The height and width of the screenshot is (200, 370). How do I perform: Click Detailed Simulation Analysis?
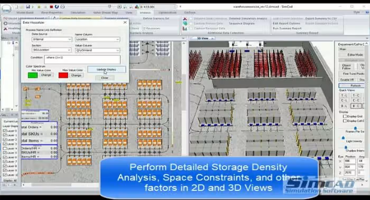[x=248, y=18]
